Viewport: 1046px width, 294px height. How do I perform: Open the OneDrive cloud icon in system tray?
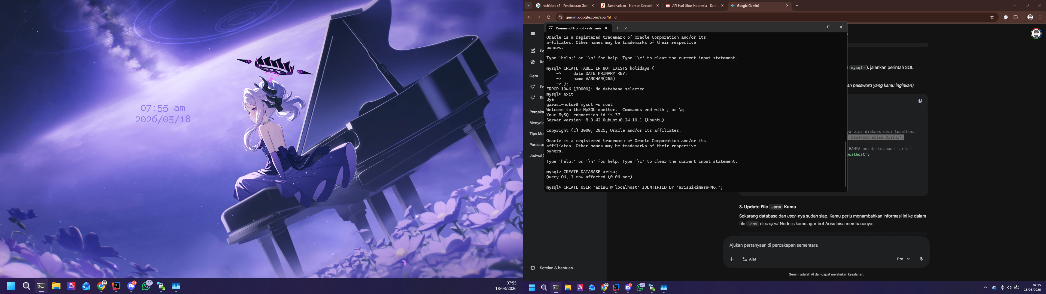[x=994, y=287]
